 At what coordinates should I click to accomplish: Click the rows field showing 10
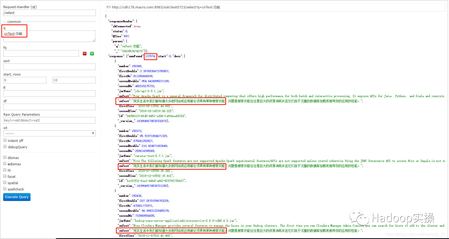[x=74, y=80]
